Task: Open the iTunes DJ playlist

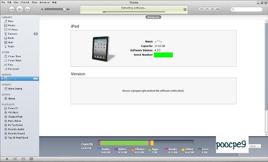Action: [13, 108]
